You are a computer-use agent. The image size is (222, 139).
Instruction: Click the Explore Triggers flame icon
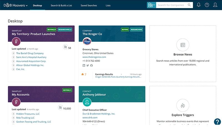tap(183, 105)
